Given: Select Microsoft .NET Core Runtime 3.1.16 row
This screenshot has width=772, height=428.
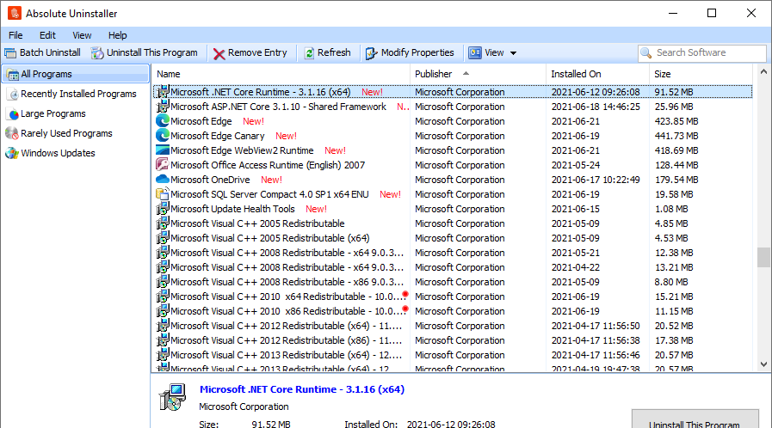Looking at the screenshot, I should click(x=453, y=92).
